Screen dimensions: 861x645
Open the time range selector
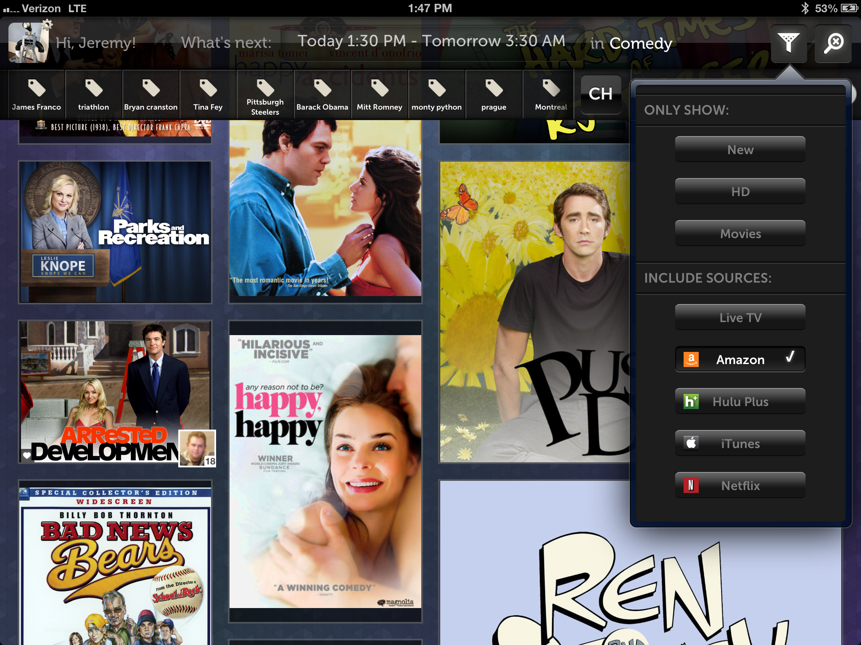[x=431, y=41]
